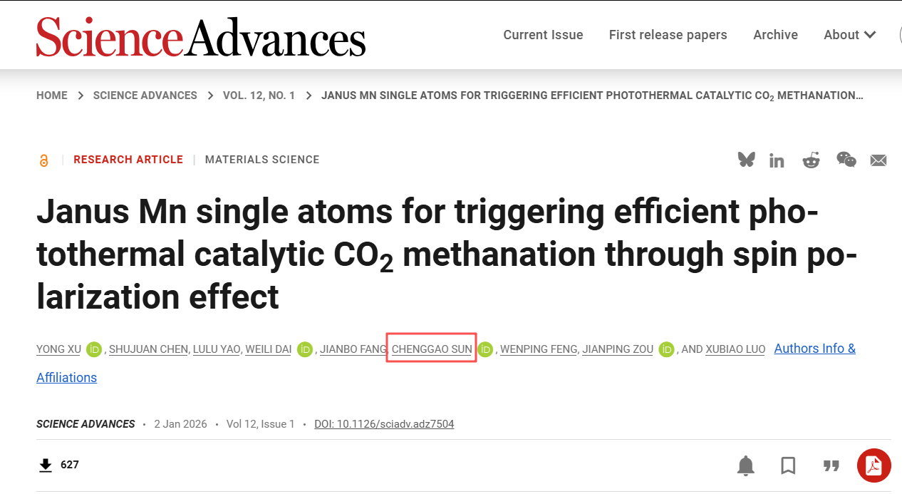Click the alert bell icon
The height and width of the screenshot is (494, 902).
coord(746,465)
